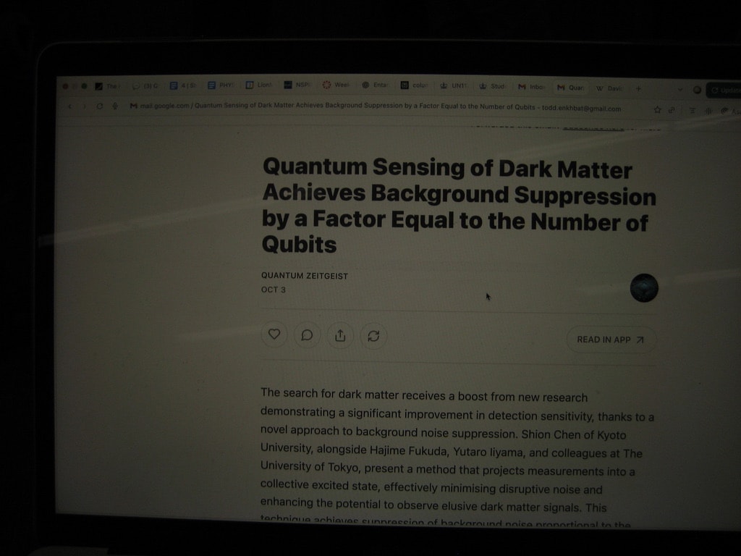Bookmark the page with the star icon
Screen dimensions: 741x556
click(x=657, y=110)
